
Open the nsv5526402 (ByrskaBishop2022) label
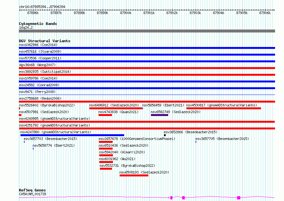47,105
